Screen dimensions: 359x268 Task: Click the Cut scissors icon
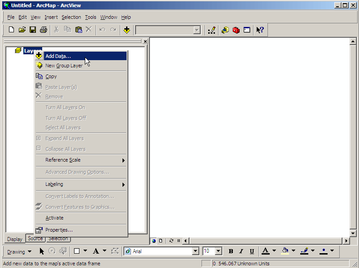coord(57,30)
